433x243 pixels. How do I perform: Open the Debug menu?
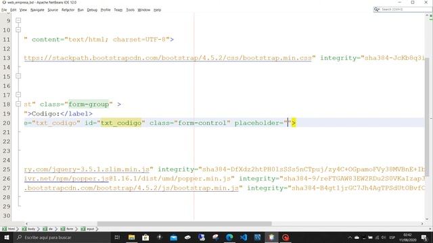[92, 10]
